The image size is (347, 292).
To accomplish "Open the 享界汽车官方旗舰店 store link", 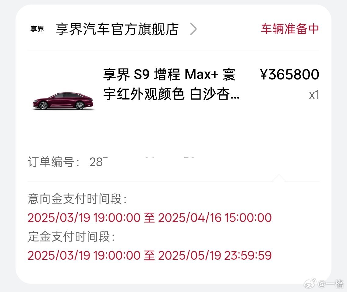I will coord(117,29).
